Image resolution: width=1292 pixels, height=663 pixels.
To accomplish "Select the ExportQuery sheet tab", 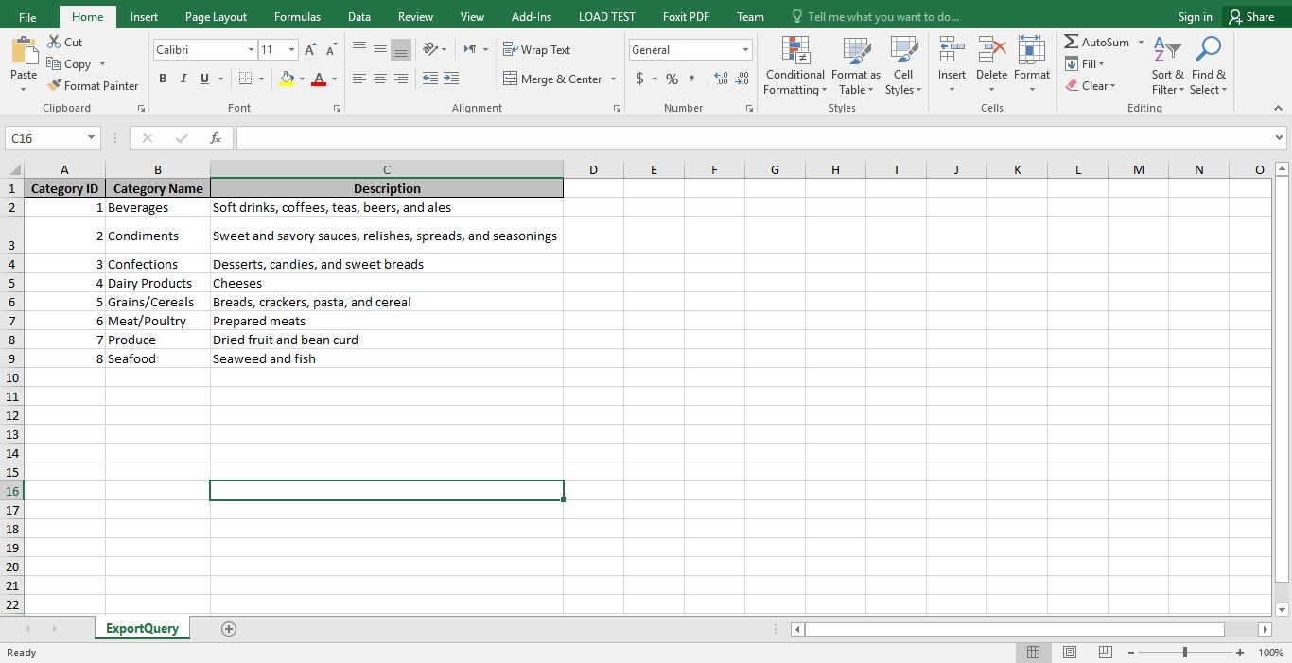I will click(142, 628).
